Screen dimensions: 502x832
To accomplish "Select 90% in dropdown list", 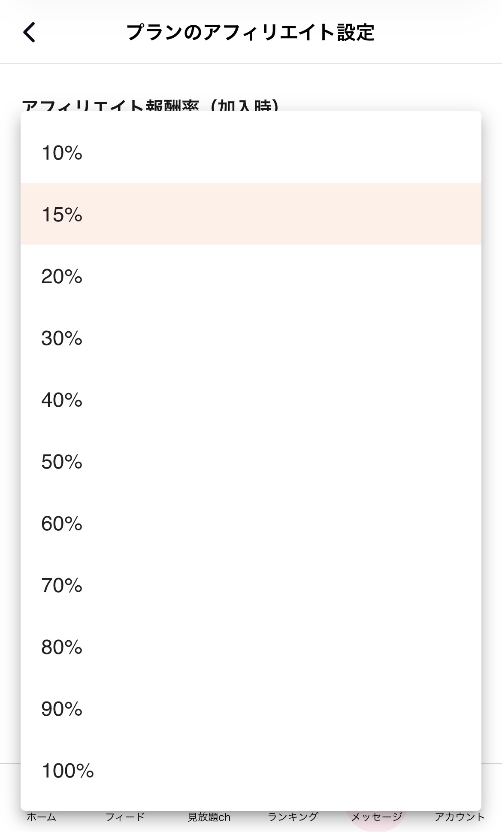I will click(251, 708).
